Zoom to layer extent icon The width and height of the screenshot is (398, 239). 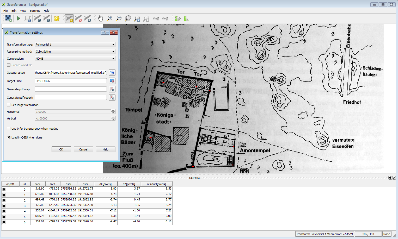pos(128,18)
